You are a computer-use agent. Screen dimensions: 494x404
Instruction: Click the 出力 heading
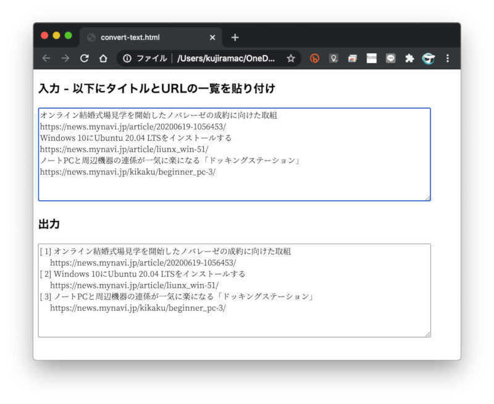(49, 224)
